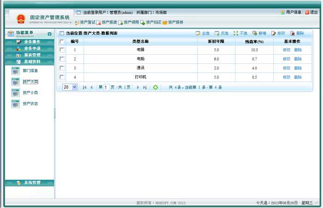The image size is (323, 208).
Task: Tick the checkbox for row 通讯
Action: [62, 68]
